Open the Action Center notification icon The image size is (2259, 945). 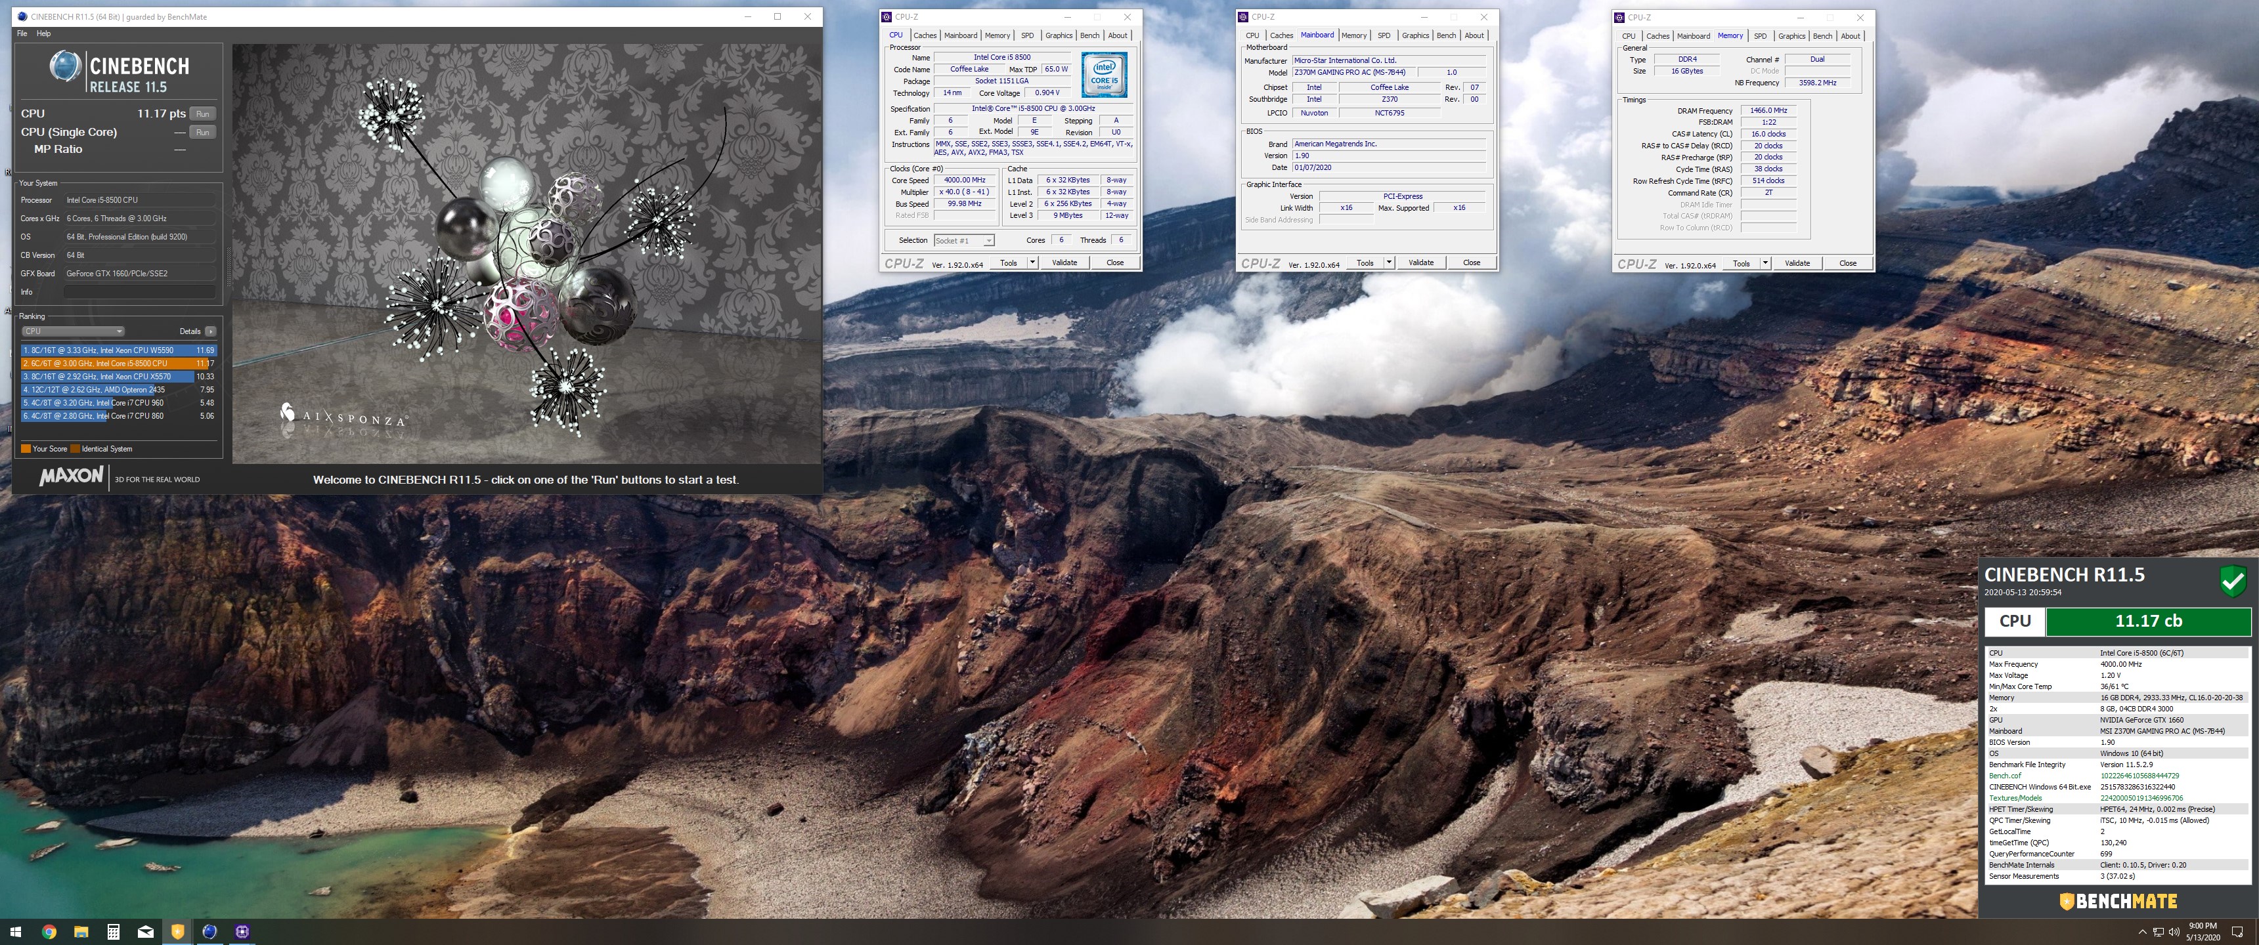[x=2237, y=932]
